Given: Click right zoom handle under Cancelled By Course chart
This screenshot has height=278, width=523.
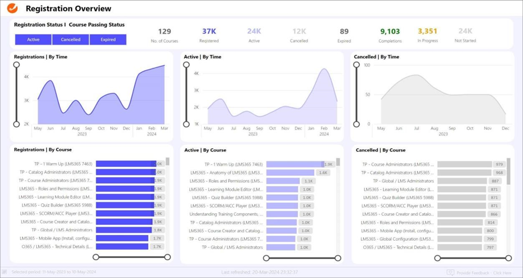Looking at the screenshot, I should coord(508,258).
